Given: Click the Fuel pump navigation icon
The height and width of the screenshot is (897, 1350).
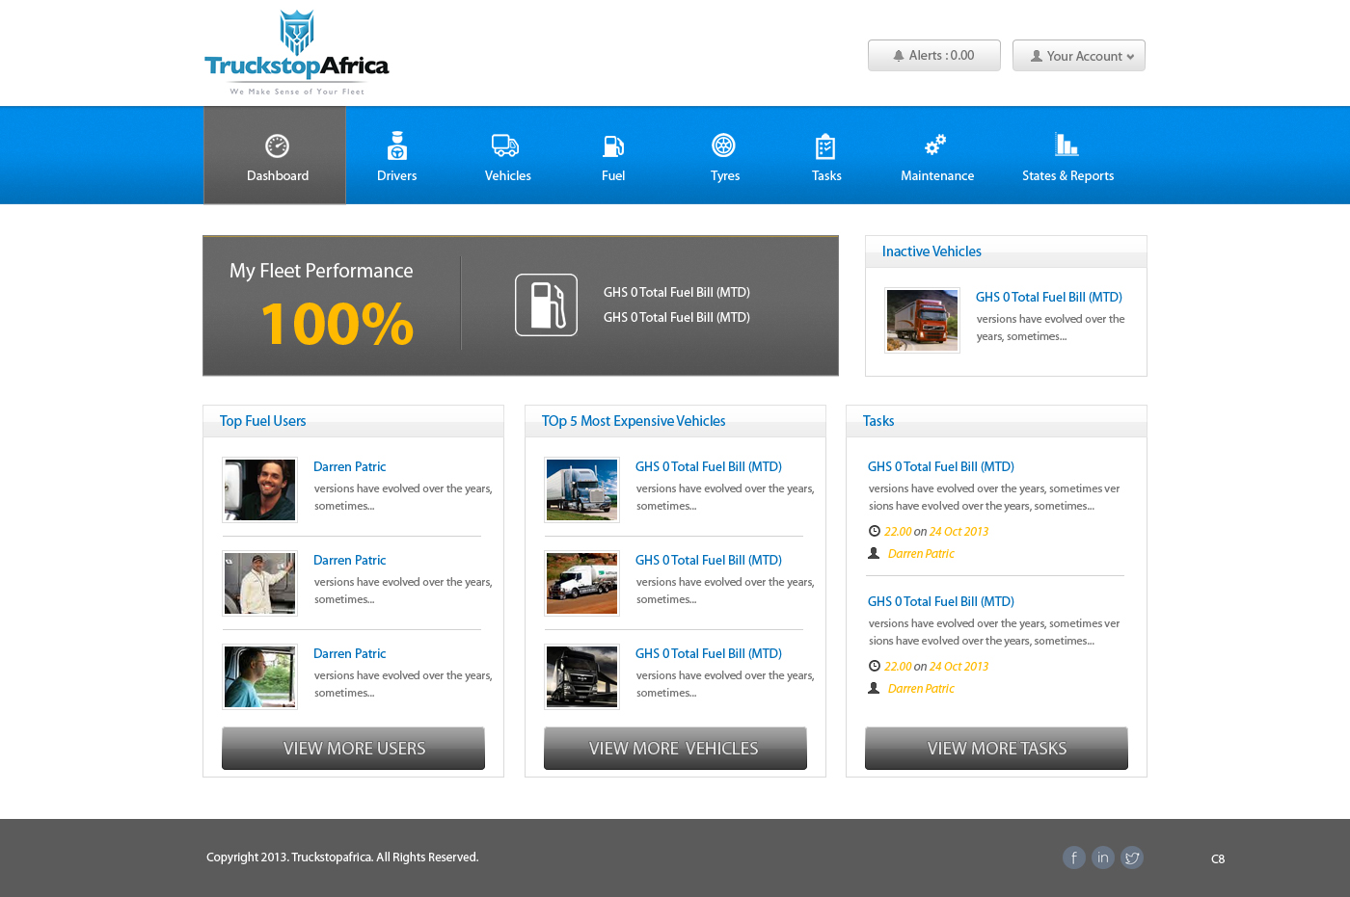Looking at the screenshot, I should pyautogui.click(x=613, y=145).
